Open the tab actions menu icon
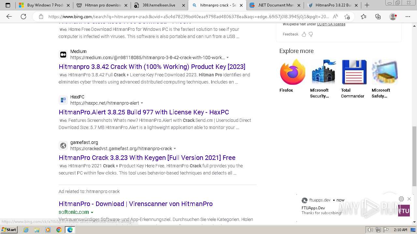417x234 pixels. (x=8, y=5)
